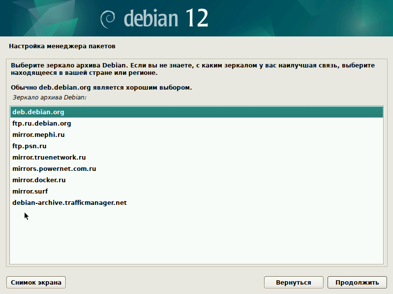Pick mirror.surf from the list
This screenshot has width=393, height=294.
click(197, 191)
